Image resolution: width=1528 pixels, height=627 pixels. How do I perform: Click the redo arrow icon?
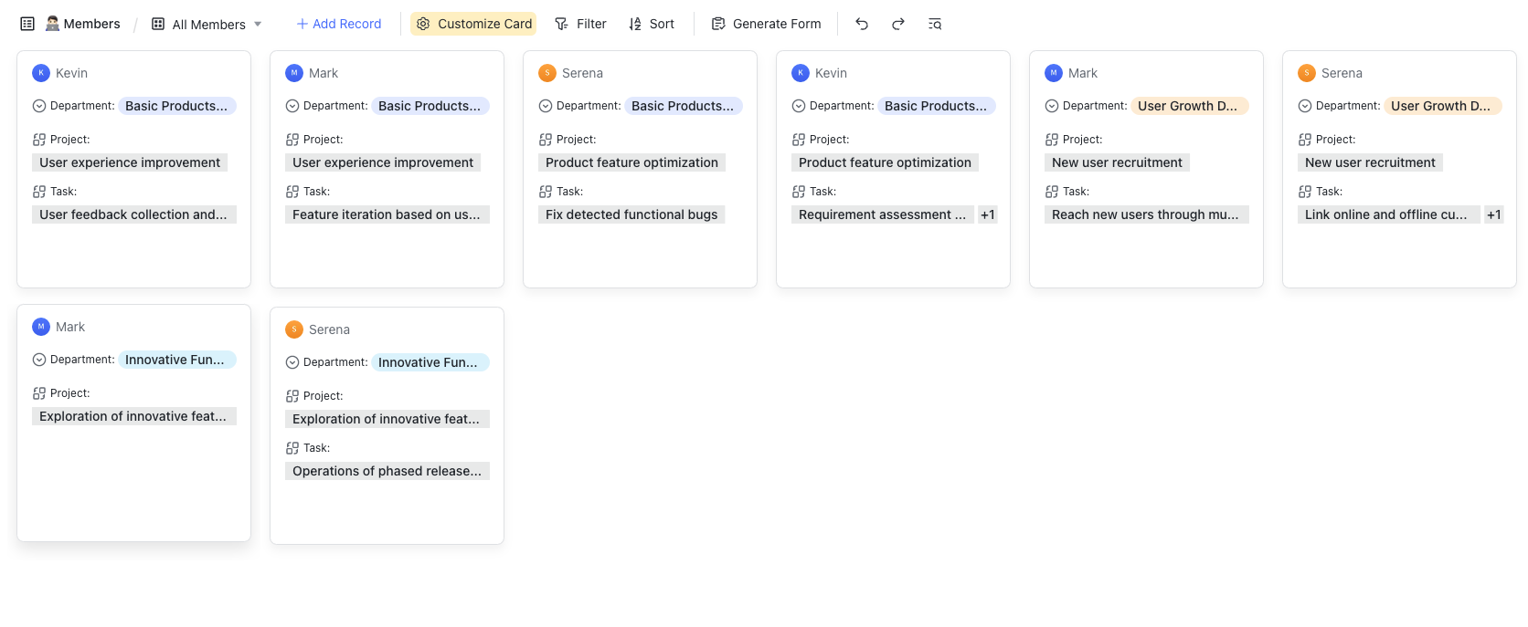click(x=898, y=24)
